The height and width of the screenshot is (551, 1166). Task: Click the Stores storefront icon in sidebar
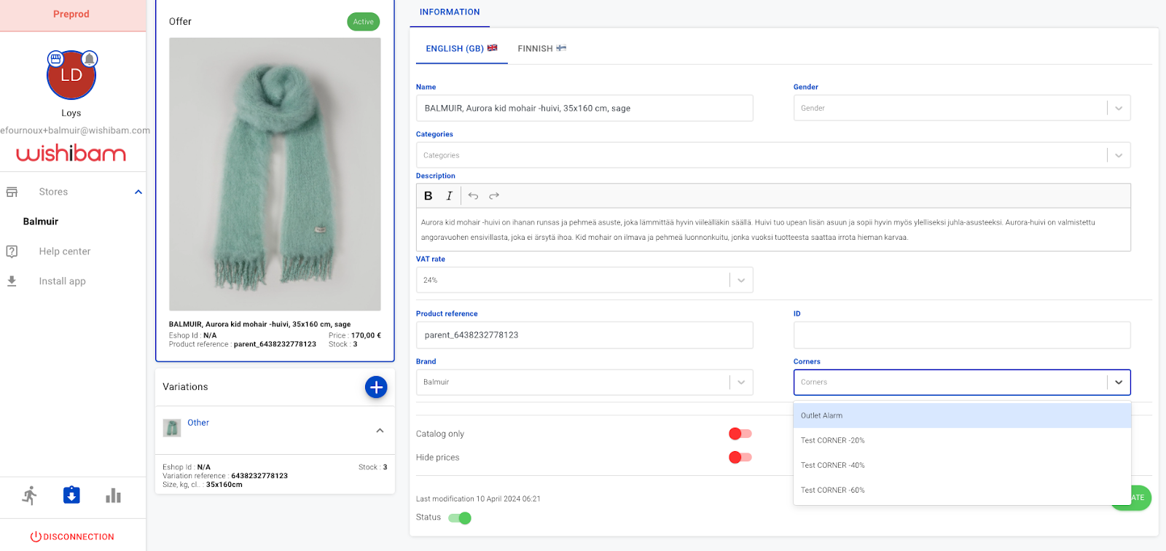point(12,192)
